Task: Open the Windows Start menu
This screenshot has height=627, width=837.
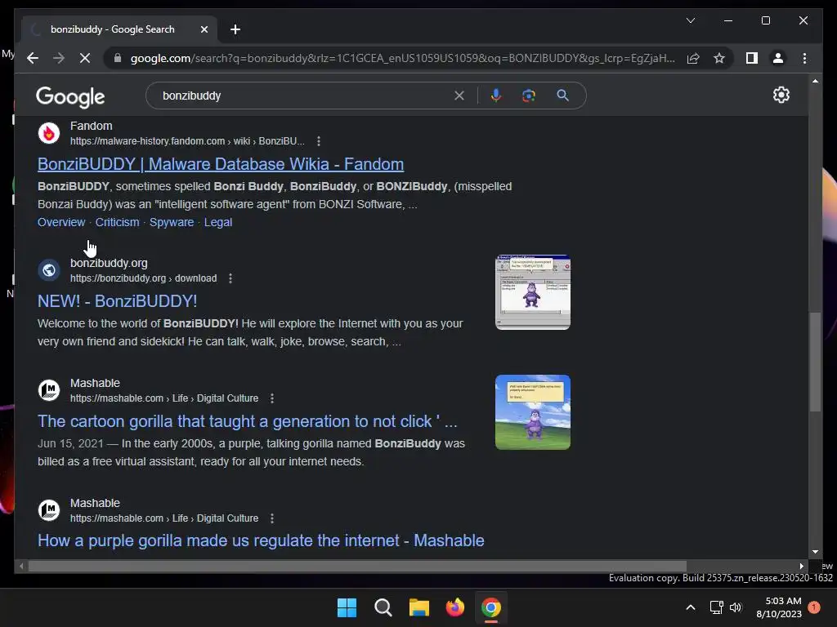Action: [x=347, y=607]
